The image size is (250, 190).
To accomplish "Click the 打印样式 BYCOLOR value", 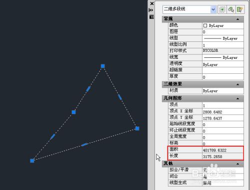I will click(x=223, y=51).
